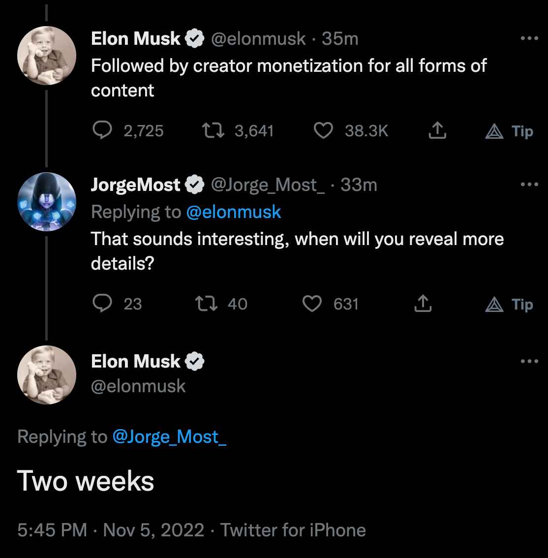Retweet JorgeMost's question tweet
This screenshot has width=548, height=558.
click(x=207, y=304)
